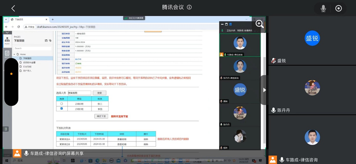Viewport: 356px width, 164px height.
Task: Open the 项目附件查看 page in the tree
Action: [x=29, y=63]
